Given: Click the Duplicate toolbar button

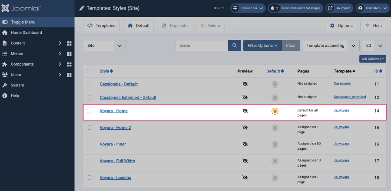Looking at the screenshot, I should pos(175,26).
